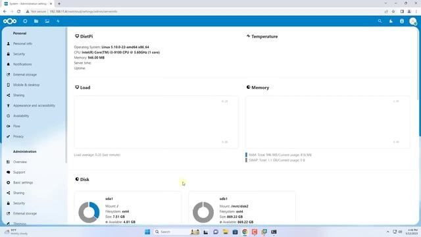Open Sharing under Administration section

19,193
